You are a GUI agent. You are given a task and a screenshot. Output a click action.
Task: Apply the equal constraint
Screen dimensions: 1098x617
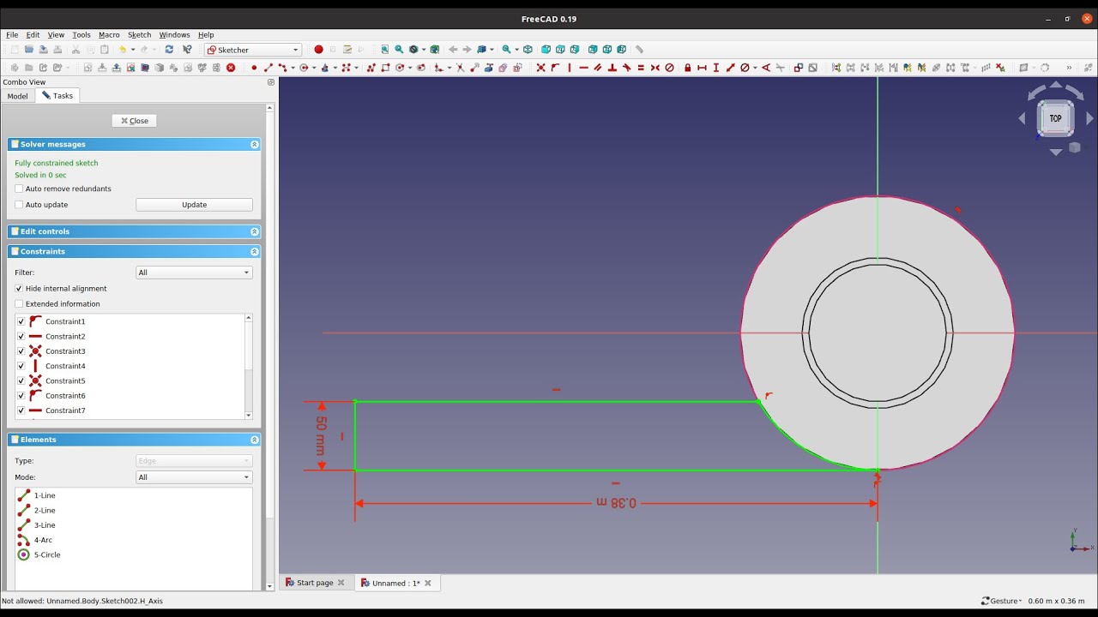point(641,68)
